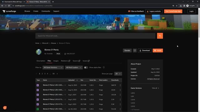Click beta type icon in Aug 16 row
The width and height of the screenshot is (200, 112).
(38, 85)
